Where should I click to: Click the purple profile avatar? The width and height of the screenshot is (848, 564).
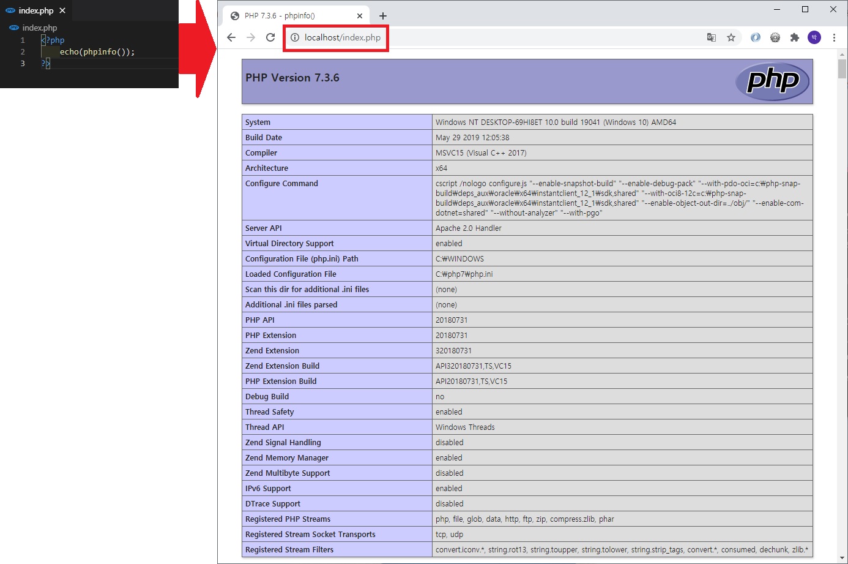click(814, 37)
